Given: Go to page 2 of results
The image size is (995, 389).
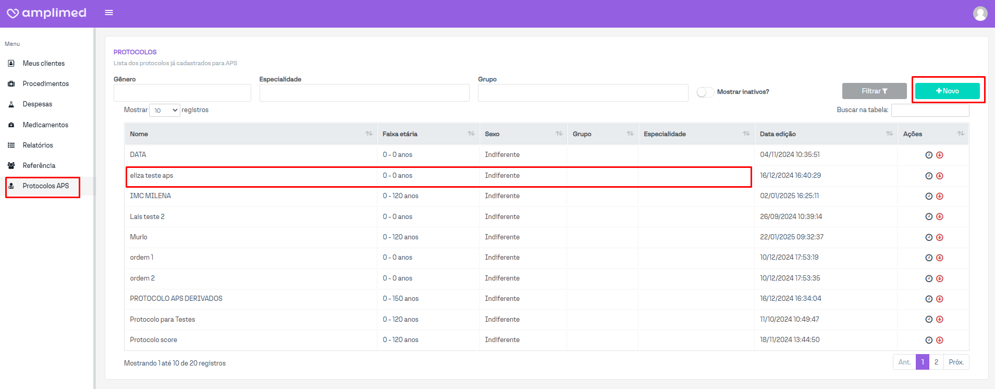Looking at the screenshot, I should 936,362.
